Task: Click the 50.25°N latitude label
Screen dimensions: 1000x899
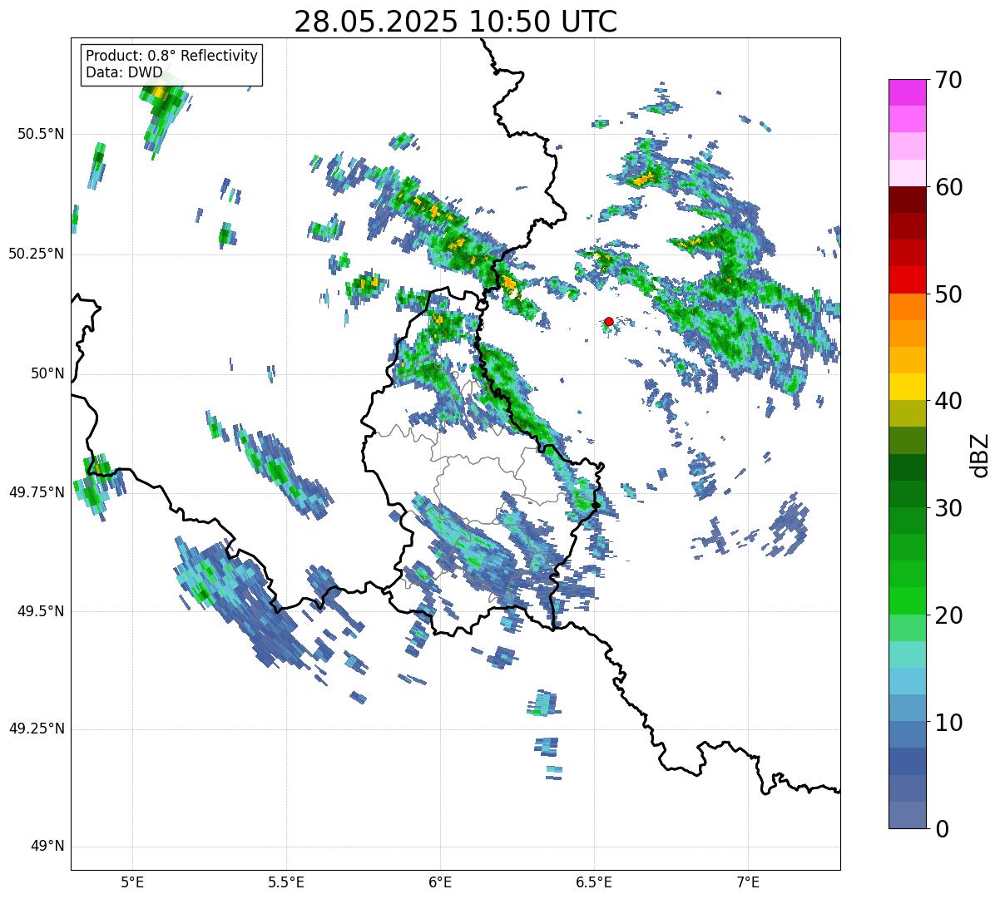Action: pos(37,254)
